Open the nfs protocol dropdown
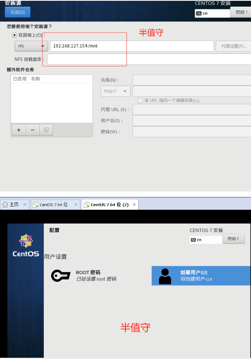The height and width of the screenshot is (359, 251). pyautogui.click(x=31, y=46)
